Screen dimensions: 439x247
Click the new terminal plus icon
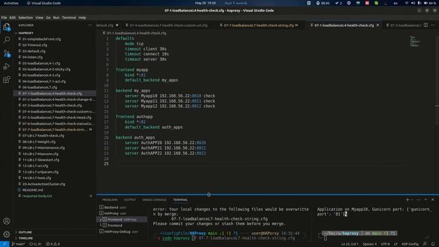[407, 200]
